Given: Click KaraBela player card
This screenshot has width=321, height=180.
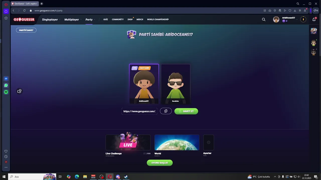Looking at the screenshot, I should click(x=176, y=84).
